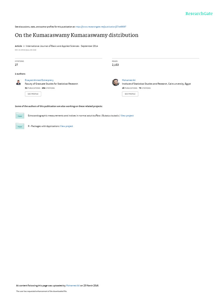Click the Elsayed Ahmed Elsherpieny author name
The width and height of the screenshot is (224, 298).
click(39, 80)
